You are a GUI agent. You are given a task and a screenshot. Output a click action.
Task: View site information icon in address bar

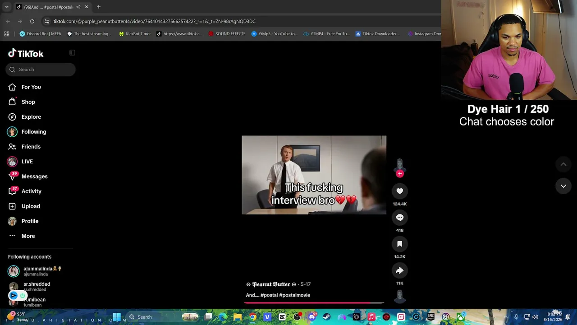pos(47,21)
